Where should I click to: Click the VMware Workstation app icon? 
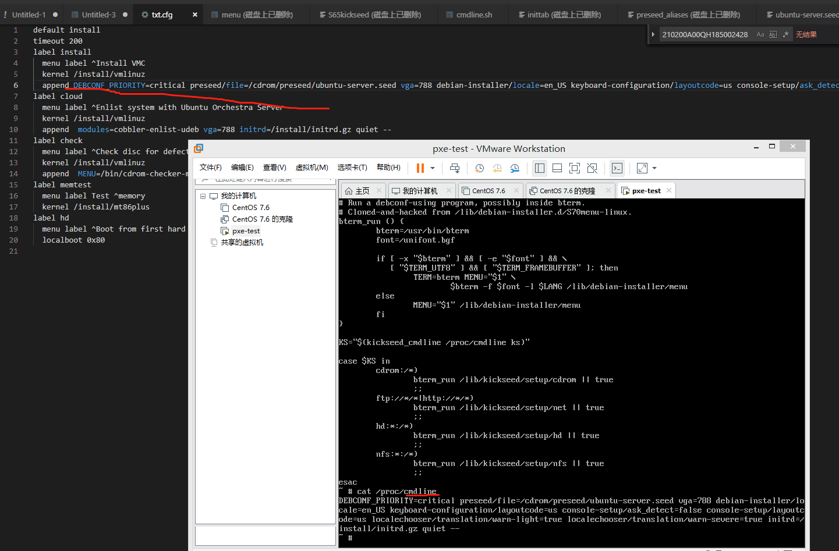[x=199, y=148]
